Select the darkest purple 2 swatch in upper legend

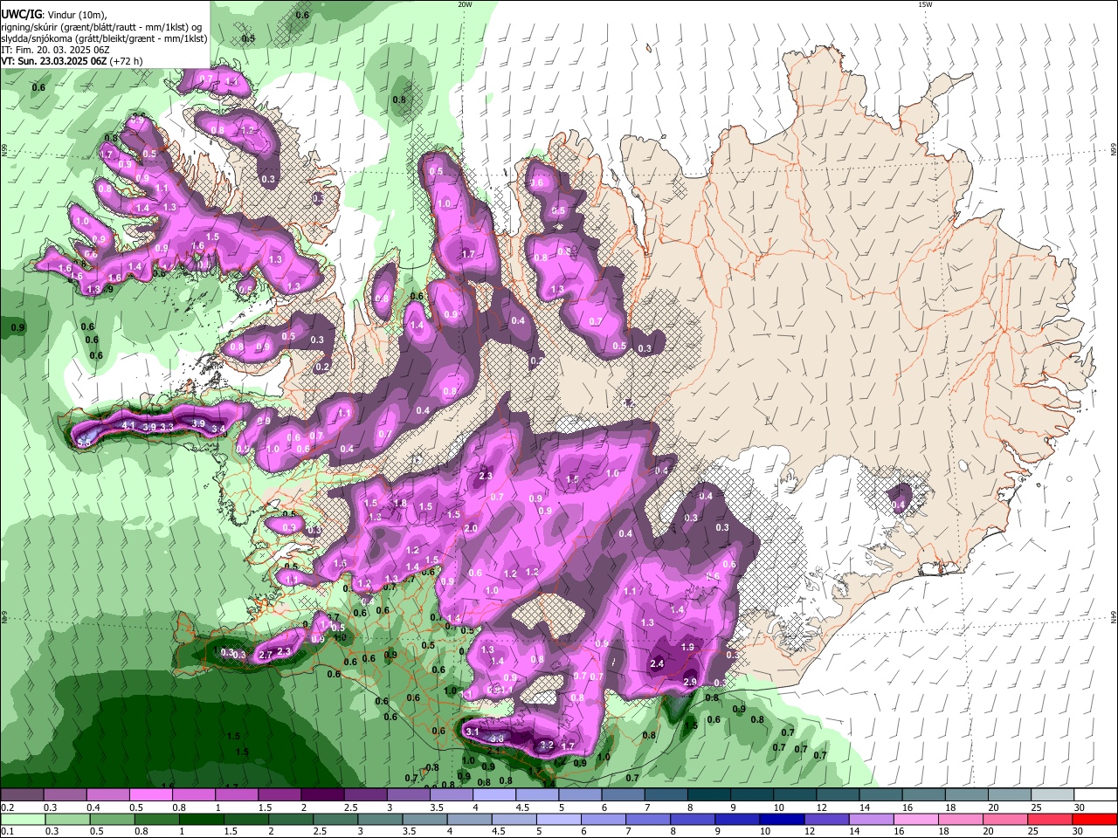322,794
